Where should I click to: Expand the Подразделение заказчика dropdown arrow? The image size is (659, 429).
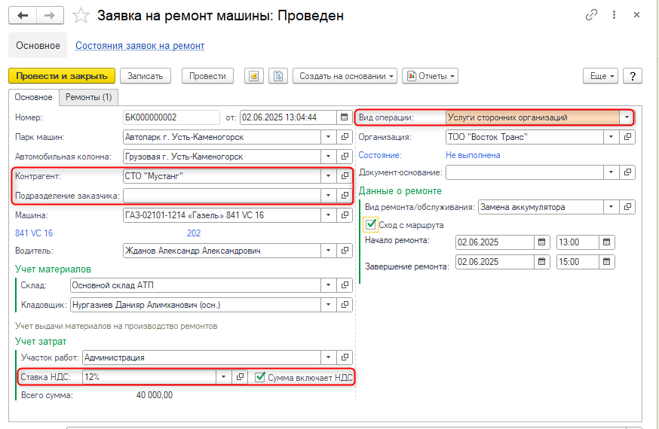(x=328, y=196)
